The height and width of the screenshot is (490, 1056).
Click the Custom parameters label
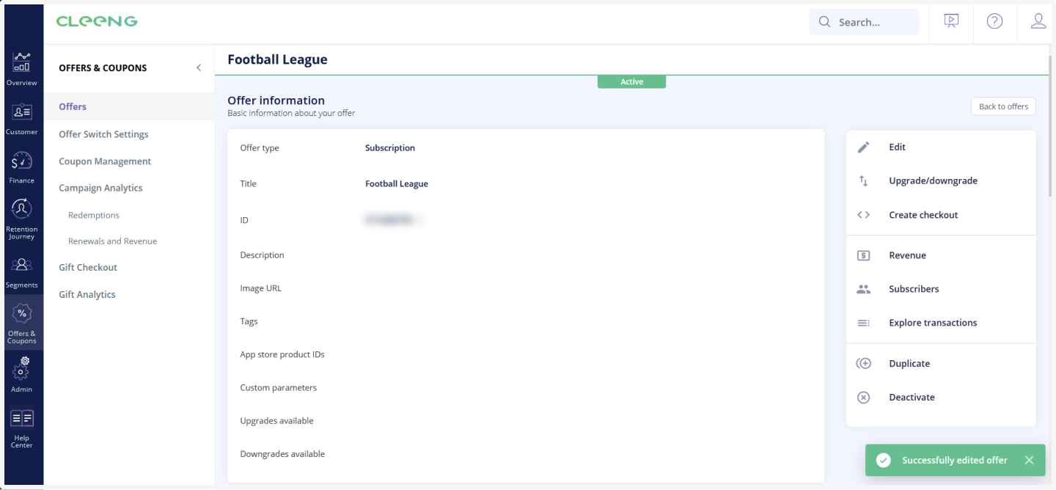pyautogui.click(x=279, y=388)
